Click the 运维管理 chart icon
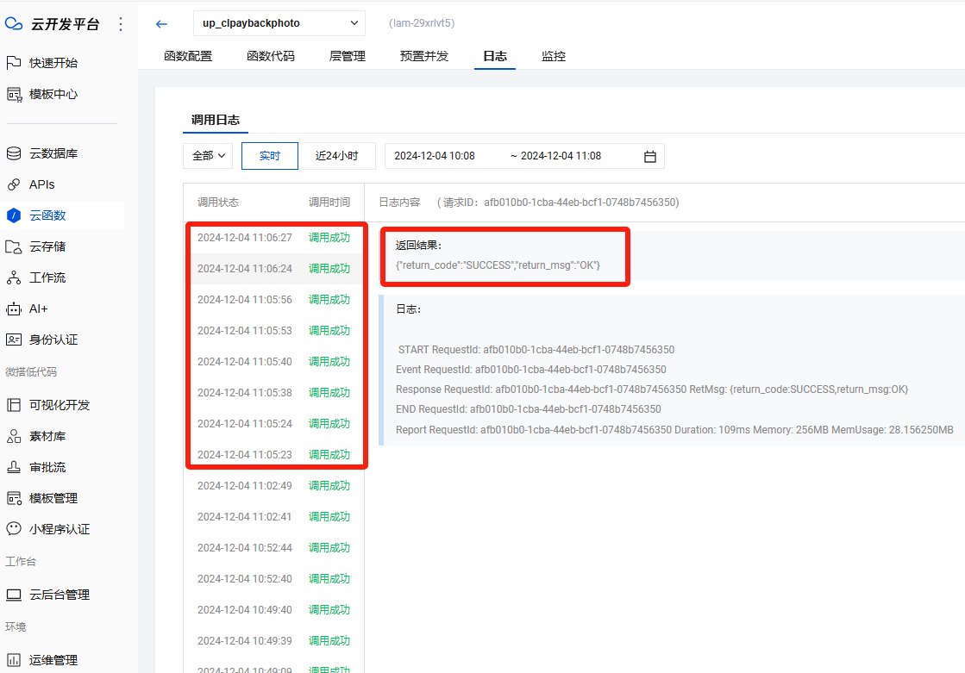Viewport: 965px width, 673px height. [14, 660]
